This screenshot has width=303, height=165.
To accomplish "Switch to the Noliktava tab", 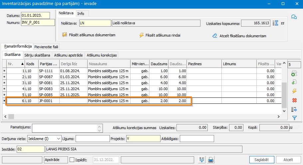I will click(66, 13).
